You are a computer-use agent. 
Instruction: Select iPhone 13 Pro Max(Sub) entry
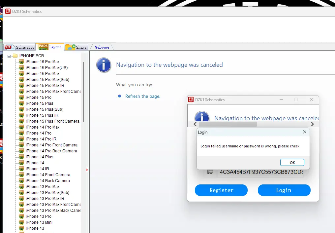[47, 193]
